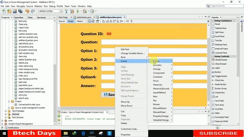Open File Explorer from the taskbar
This screenshot has height=137, width=244.
pos(66,133)
